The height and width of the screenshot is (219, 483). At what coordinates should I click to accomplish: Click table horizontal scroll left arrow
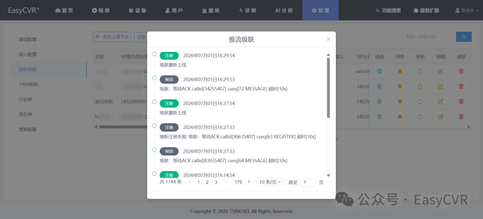96,127
